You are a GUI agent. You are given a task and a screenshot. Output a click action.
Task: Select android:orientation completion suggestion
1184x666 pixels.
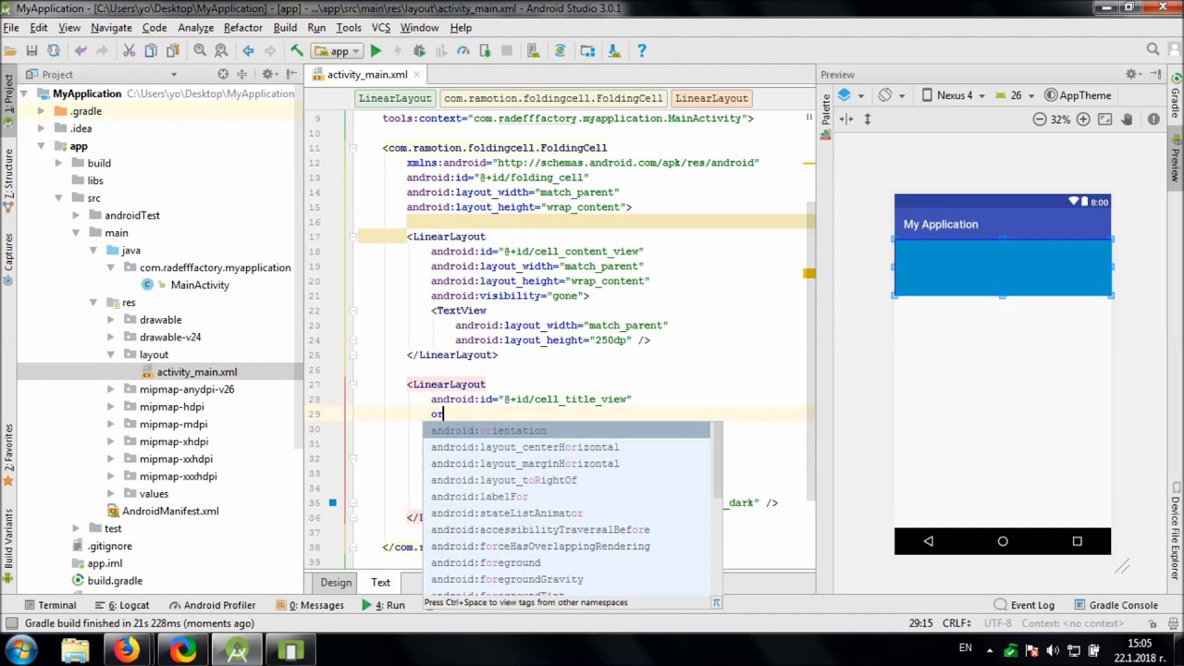click(x=567, y=430)
